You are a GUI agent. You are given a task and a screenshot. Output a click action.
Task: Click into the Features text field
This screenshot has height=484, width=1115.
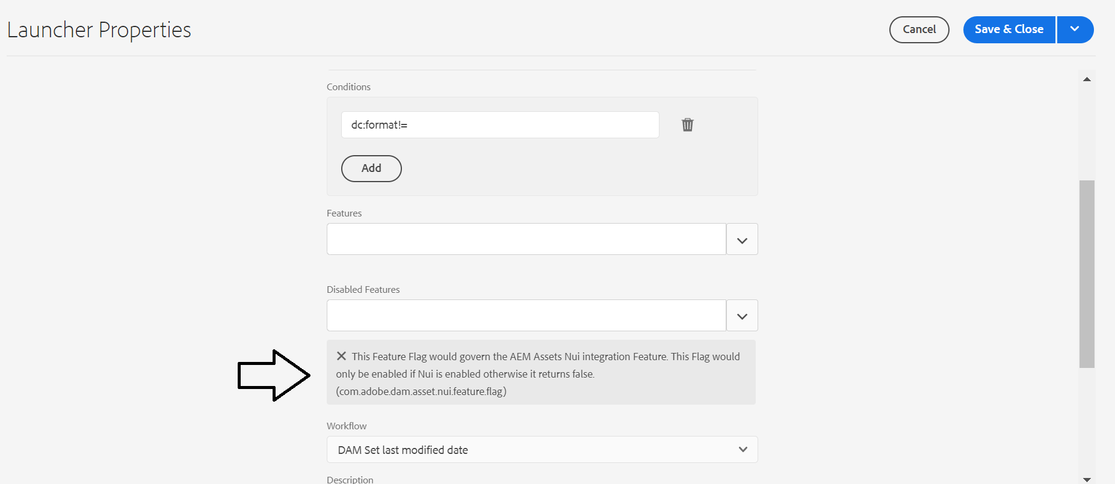[526, 239]
